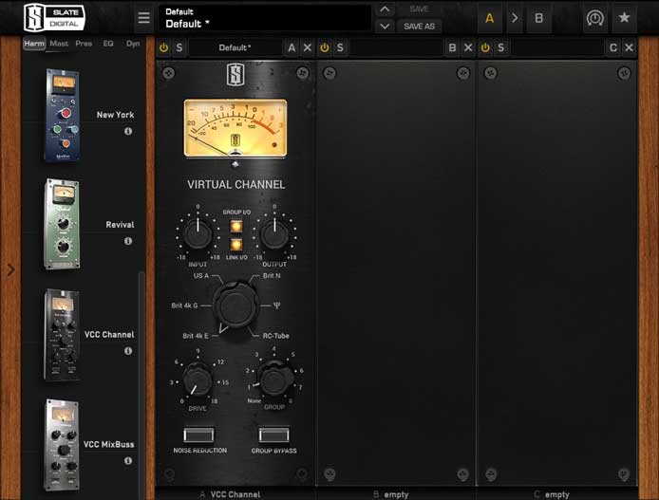Image resolution: width=659 pixels, height=500 pixels.
Task: Remove module from slot B with X
Action: 468,47
